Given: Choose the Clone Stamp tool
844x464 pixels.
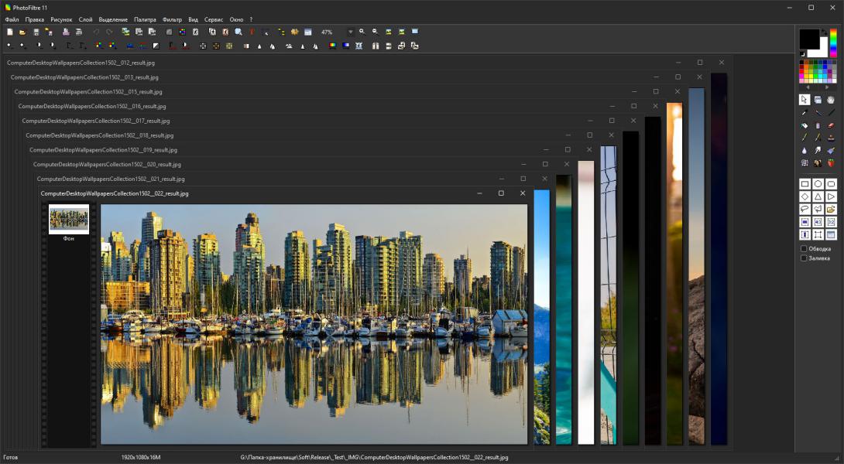Looking at the screenshot, I should pyautogui.click(x=831, y=138).
